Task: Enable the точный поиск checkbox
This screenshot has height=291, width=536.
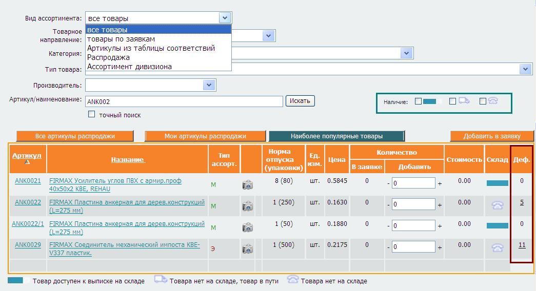Action: pyautogui.click(x=92, y=114)
